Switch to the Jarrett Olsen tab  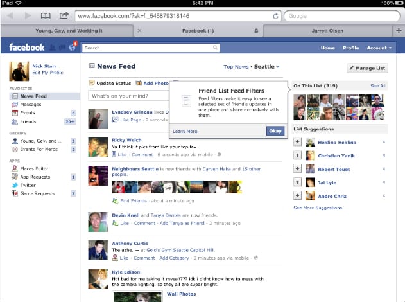click(327, 31)
